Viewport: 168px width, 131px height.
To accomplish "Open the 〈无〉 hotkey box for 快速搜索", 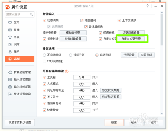I will (x=82, y=110).
